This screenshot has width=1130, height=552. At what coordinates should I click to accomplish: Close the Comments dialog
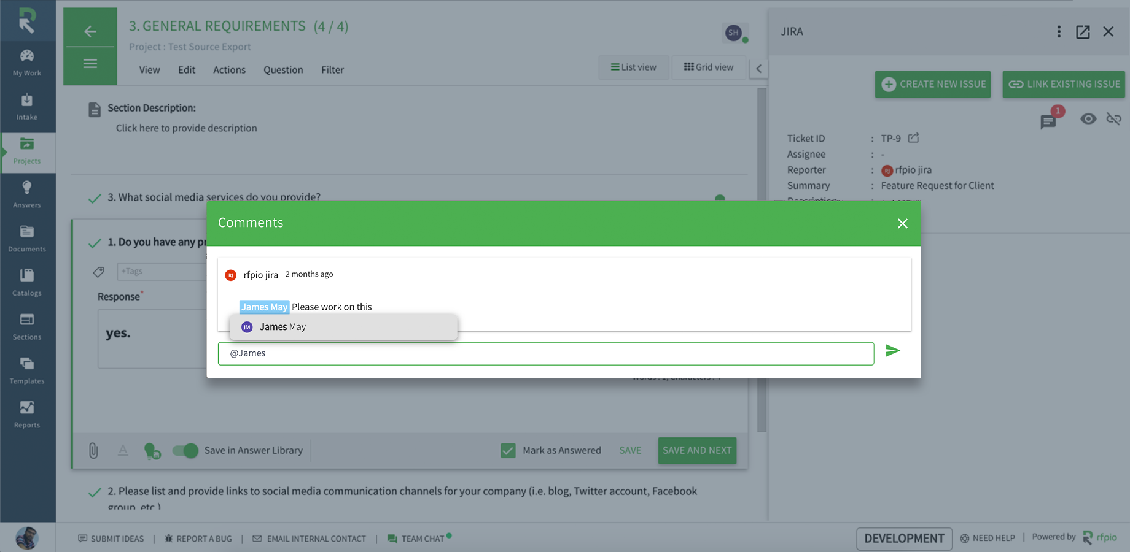coord(902,224)
